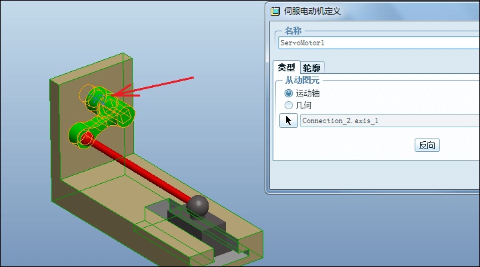This screenshot has height=267, width=480.
Task: Focus the ServoMotor1 name field
Action: point(379,43)
